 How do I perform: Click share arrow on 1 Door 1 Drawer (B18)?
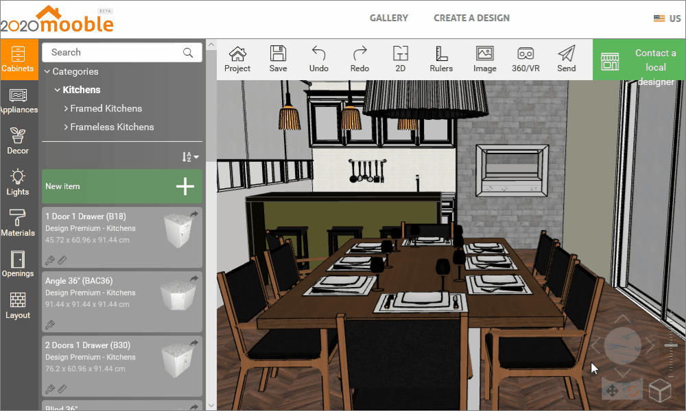194,214
